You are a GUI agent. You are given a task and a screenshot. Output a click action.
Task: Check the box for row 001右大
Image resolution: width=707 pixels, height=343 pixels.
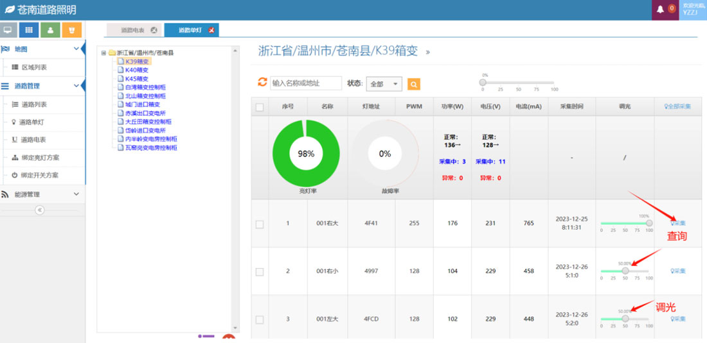(260, 224)
